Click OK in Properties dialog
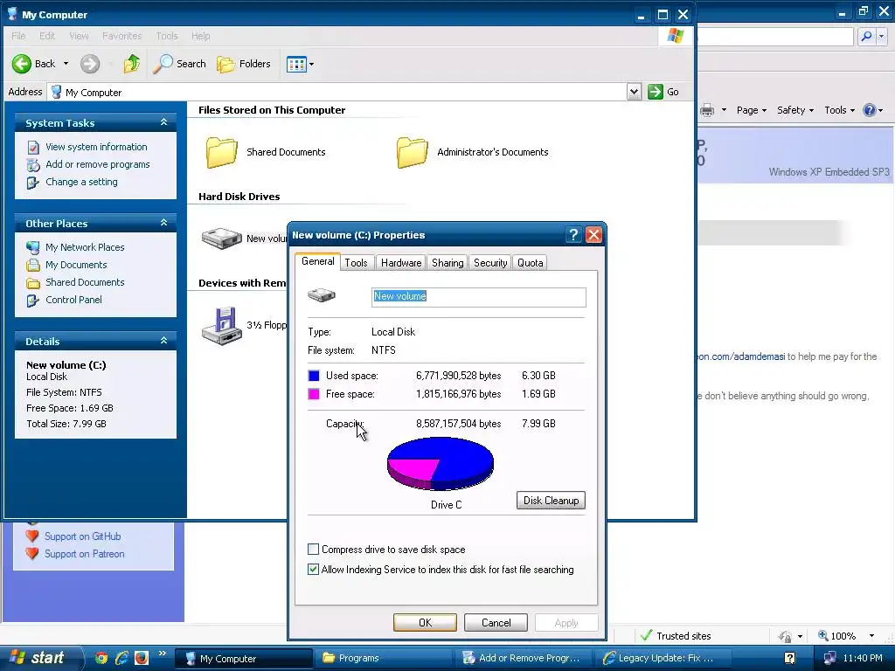This screenshot has width=895, height=671. pyautogui.click(x=426, y=622)
